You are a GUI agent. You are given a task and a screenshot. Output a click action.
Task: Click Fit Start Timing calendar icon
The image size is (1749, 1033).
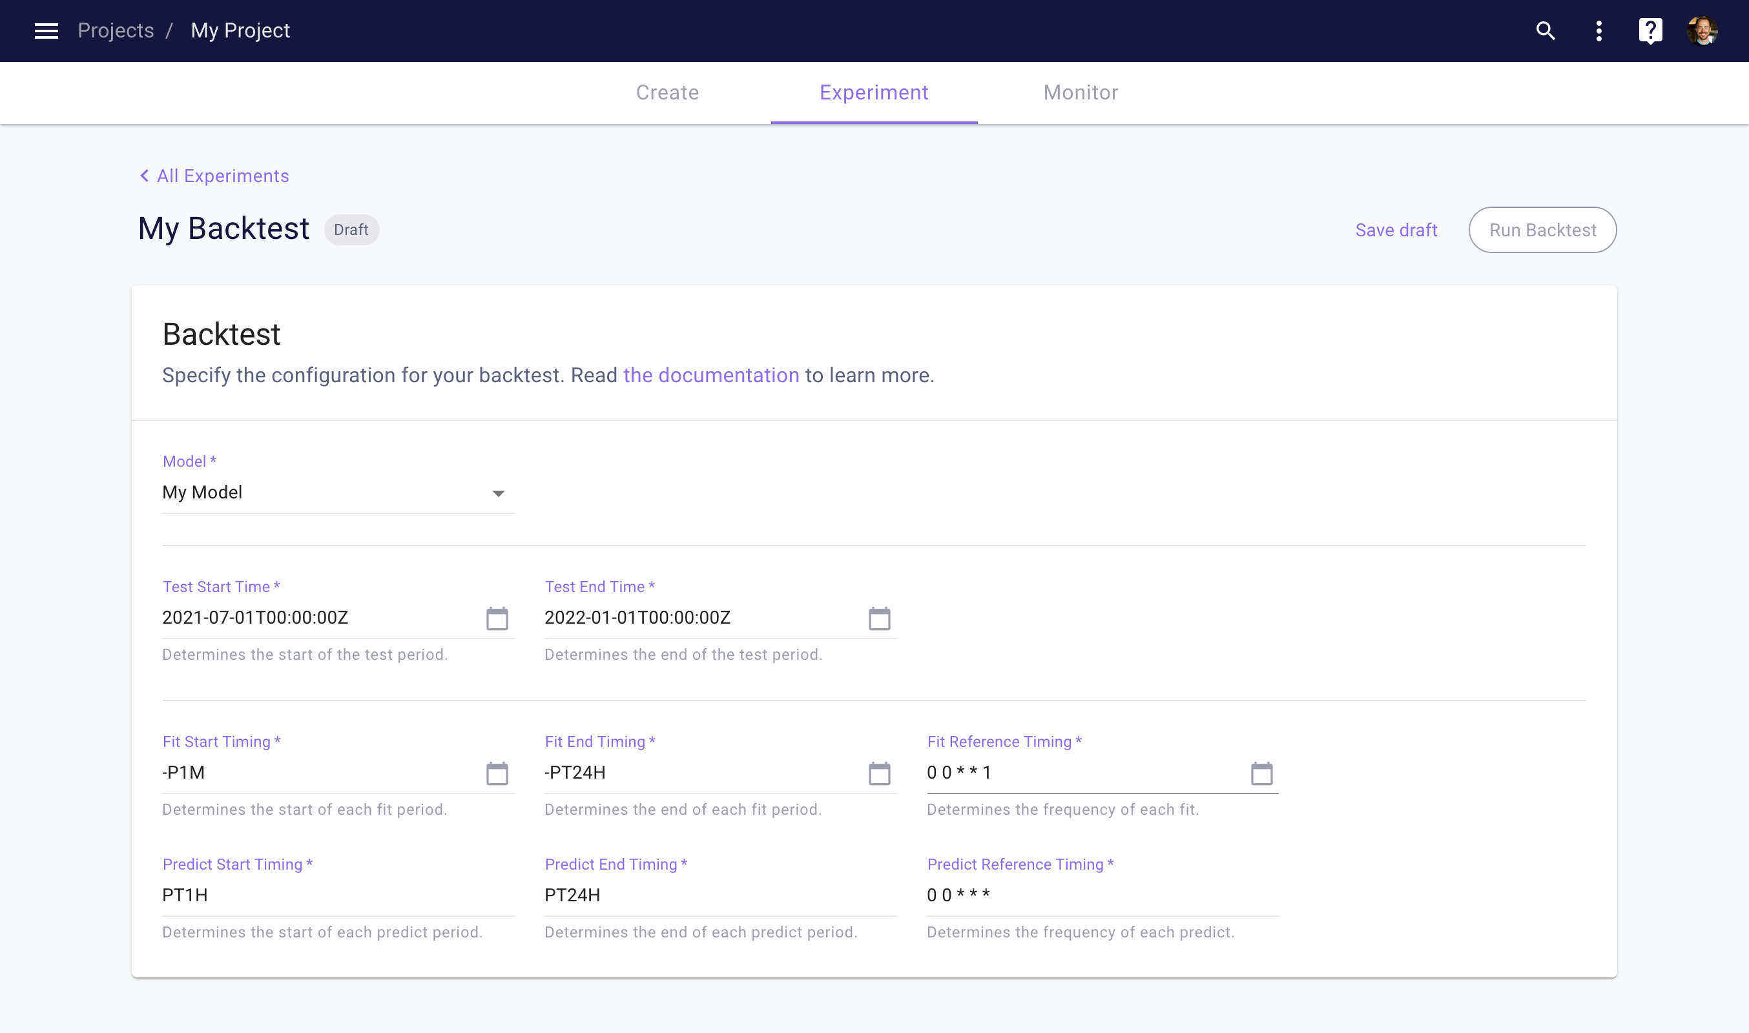pos(497,773)
